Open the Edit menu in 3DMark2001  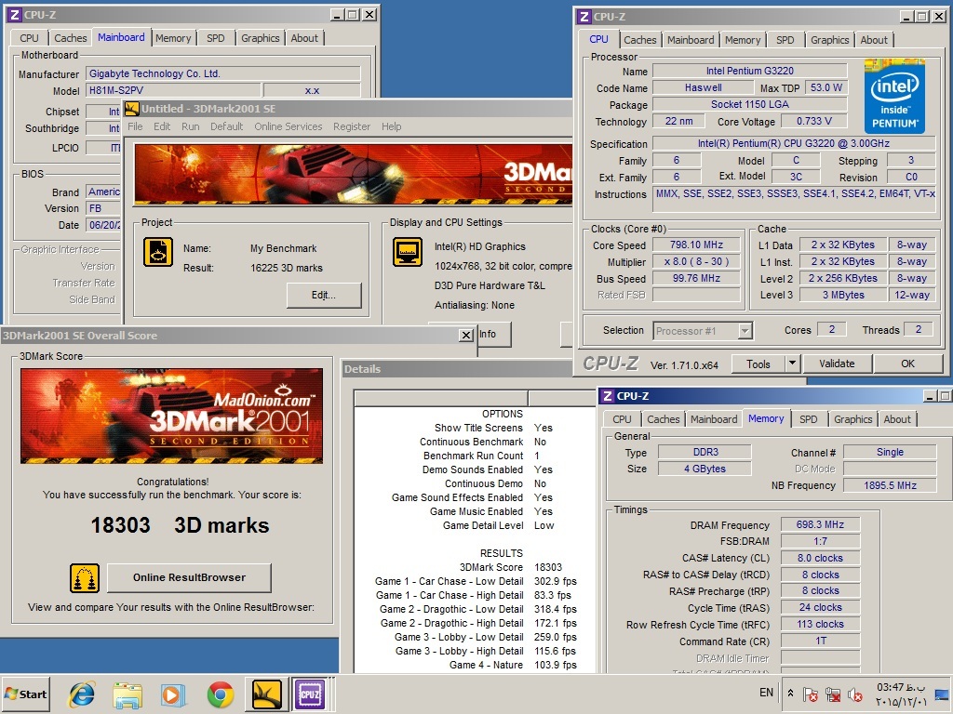pyautogui.click(x=162, y=126)
